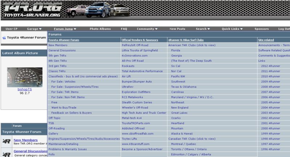The height and width of the screenshot is (157, 290).
Task: View New Posts
Action: point(177,29)
